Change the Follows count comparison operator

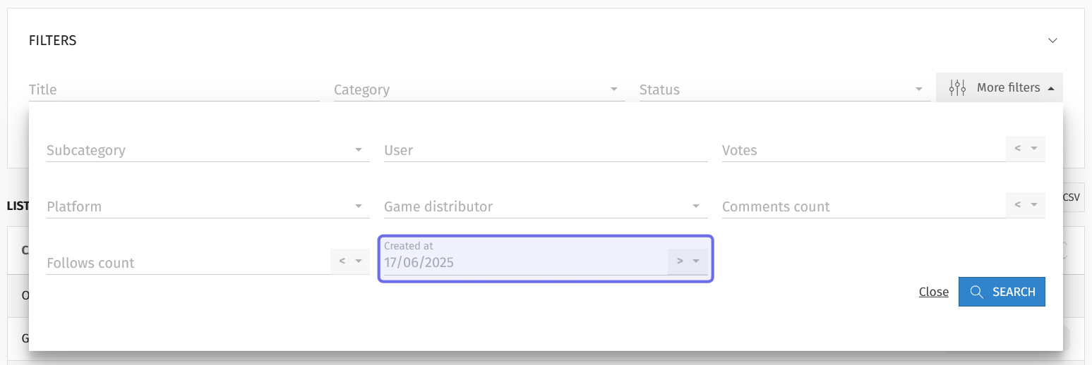350,261
